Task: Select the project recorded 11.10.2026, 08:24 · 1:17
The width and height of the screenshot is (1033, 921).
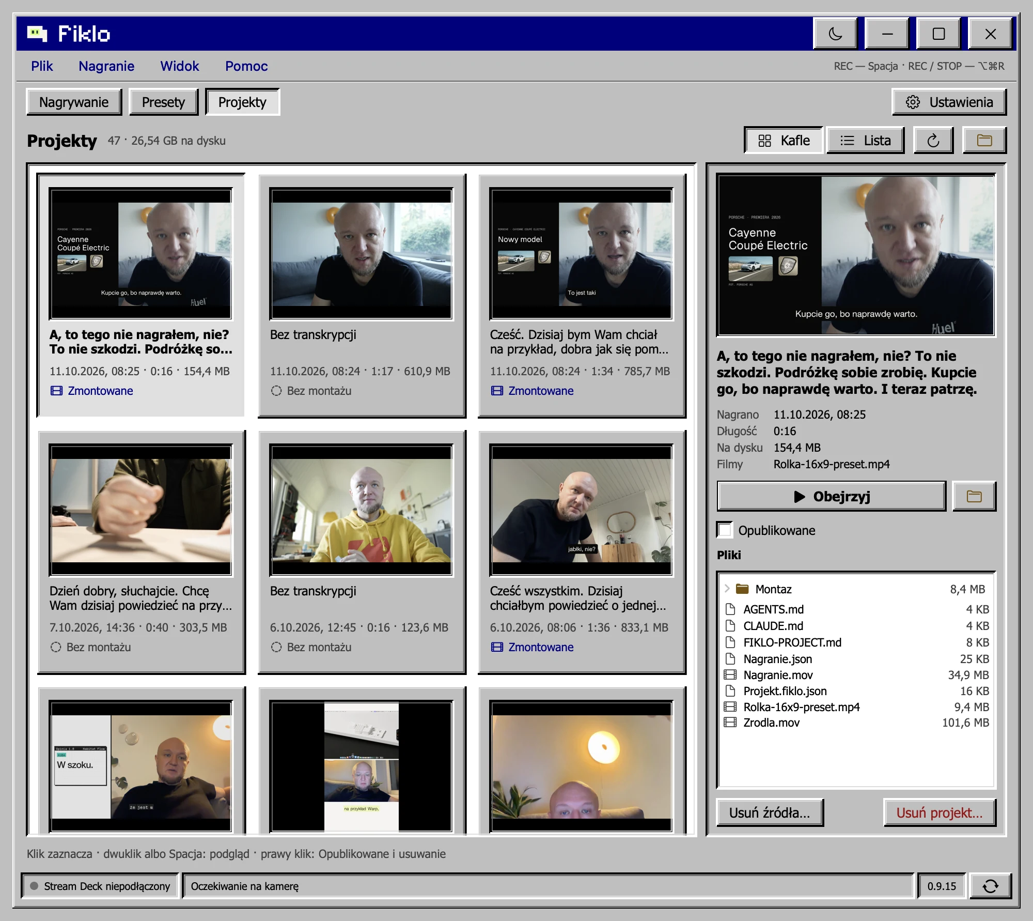Action: click(361, 296)
